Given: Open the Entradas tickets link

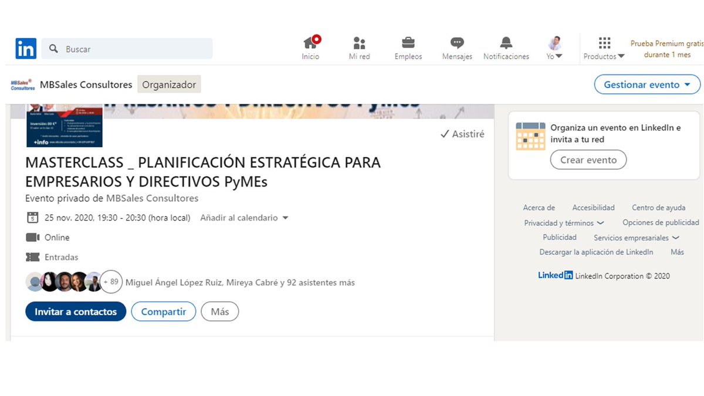Looking at the screenshot, I should click(x=62, y=257).
